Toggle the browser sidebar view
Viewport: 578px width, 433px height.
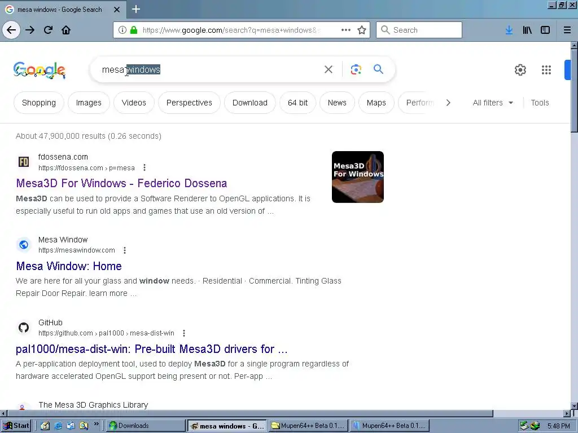(x=545, y=30)
